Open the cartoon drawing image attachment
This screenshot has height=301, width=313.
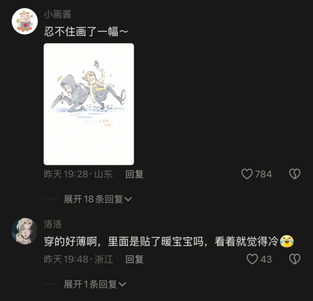pos(89,104)
